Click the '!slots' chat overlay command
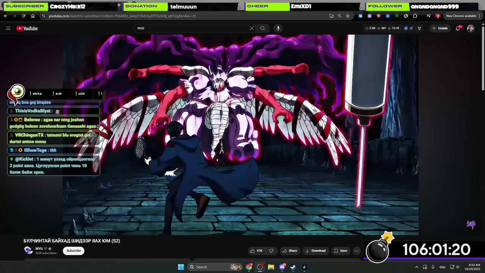 [x=37, y=94]
